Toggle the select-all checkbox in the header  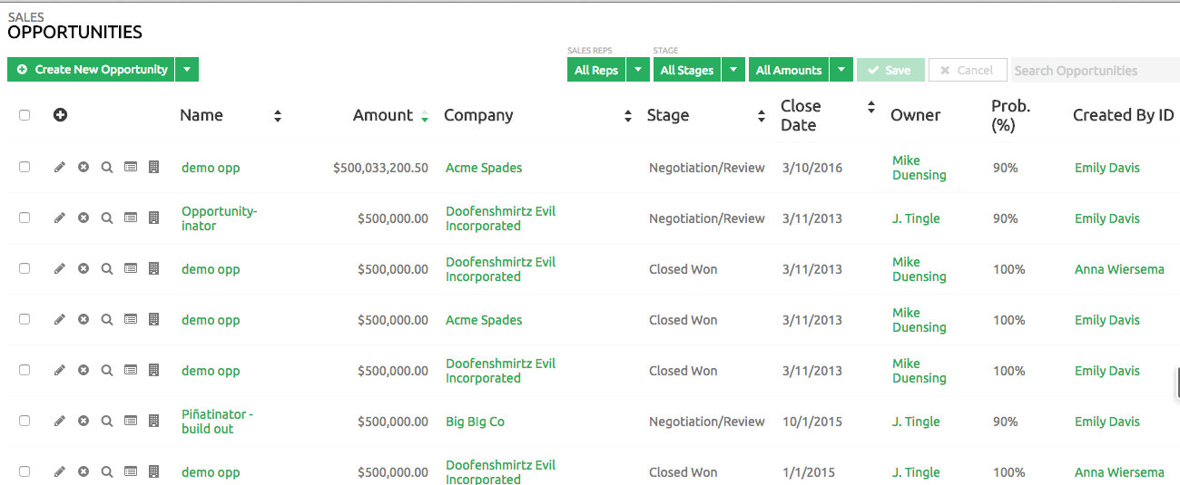[25, 115]
